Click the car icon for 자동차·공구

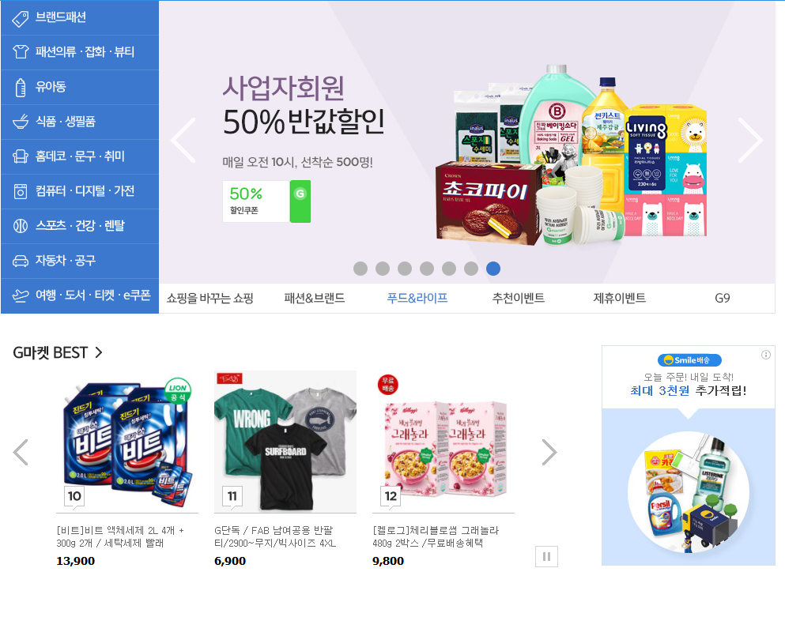tap(21, 261)
